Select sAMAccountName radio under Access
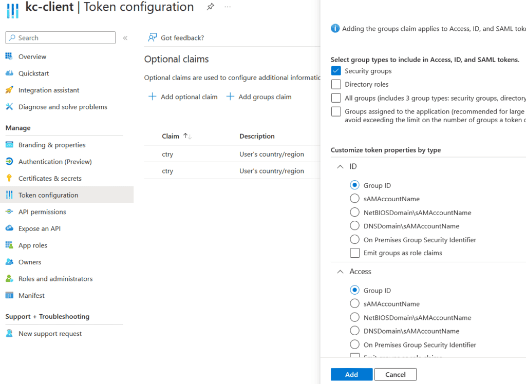Image resolution: width=526 pixels, height=384 pixels. (354, 303)
